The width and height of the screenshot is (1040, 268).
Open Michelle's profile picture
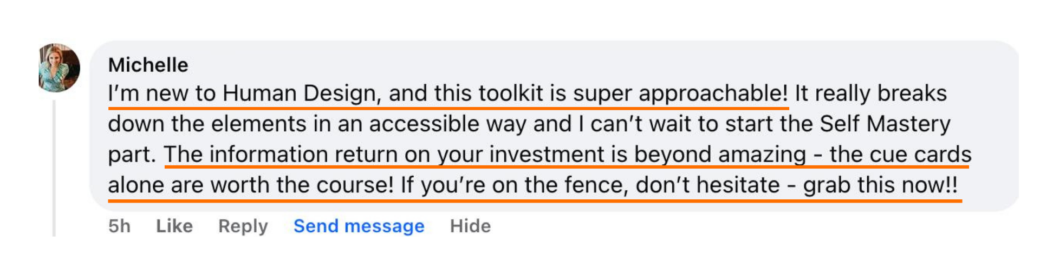pyautogui.click(x=59, y=68)
